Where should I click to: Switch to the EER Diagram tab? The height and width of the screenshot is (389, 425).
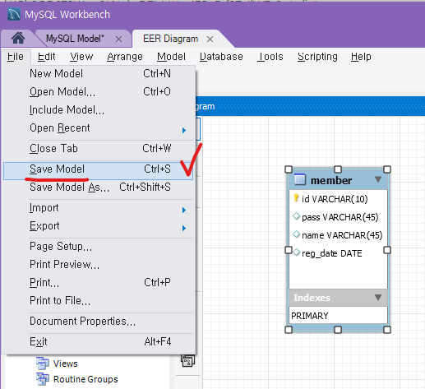click(x=170, y=39)
